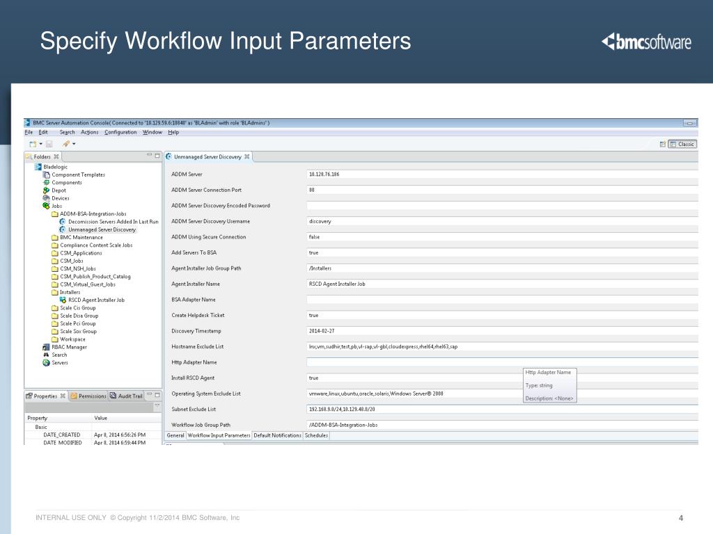Click the Folders view icon
This screenshot has height=534, width=713.
click(29, 156)
